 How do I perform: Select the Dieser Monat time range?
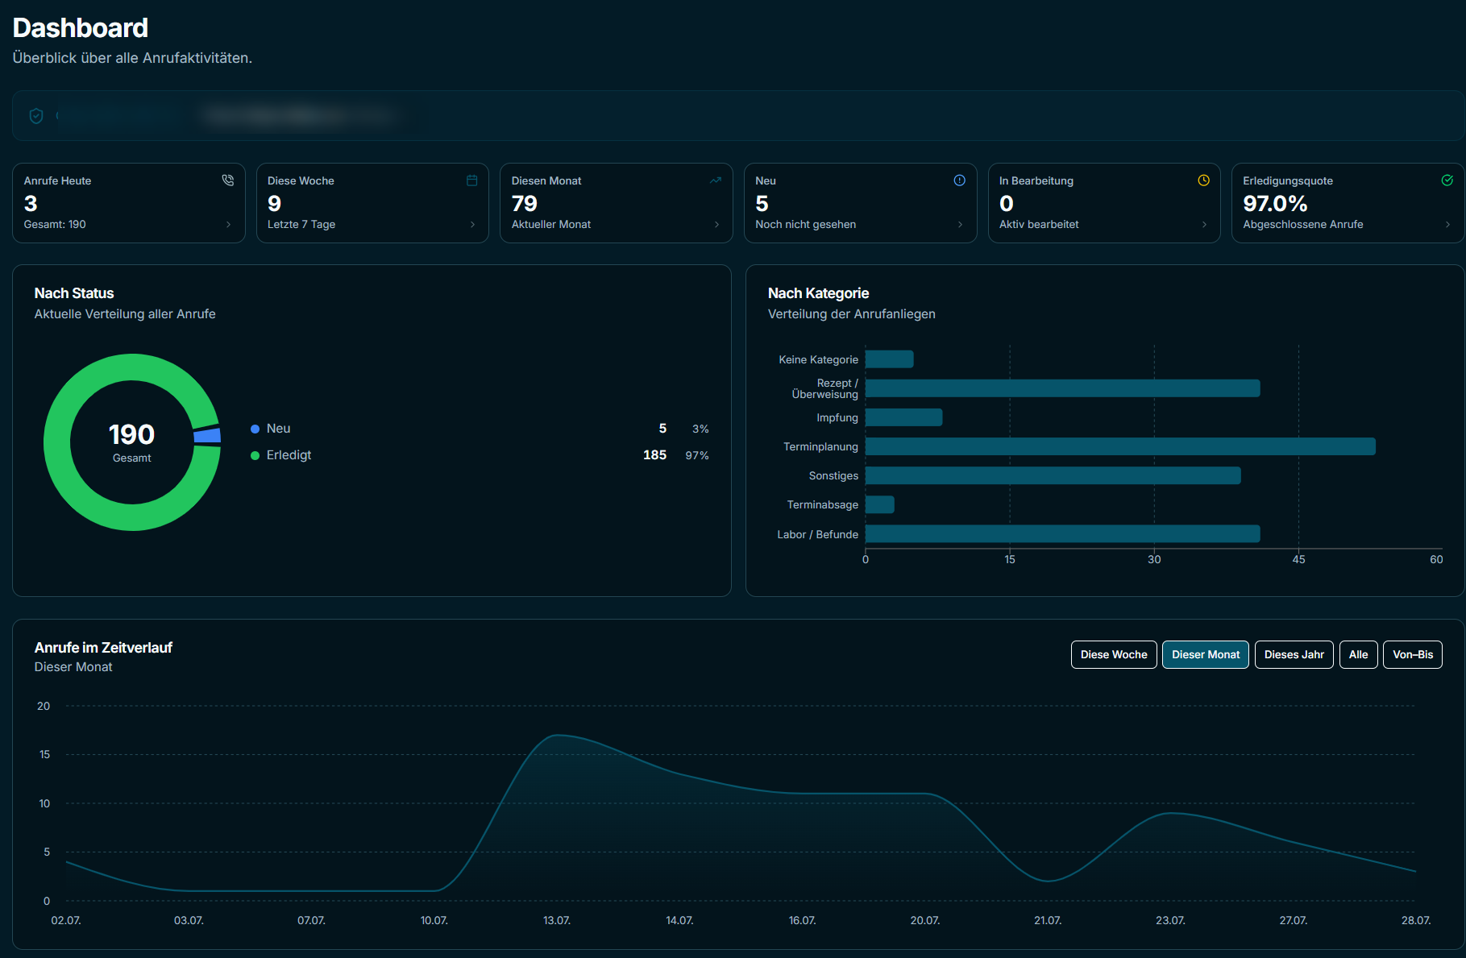[x=1206, y=654]
